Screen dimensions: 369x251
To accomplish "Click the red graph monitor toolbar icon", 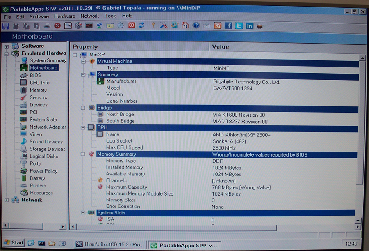I will tap(89, 25).
